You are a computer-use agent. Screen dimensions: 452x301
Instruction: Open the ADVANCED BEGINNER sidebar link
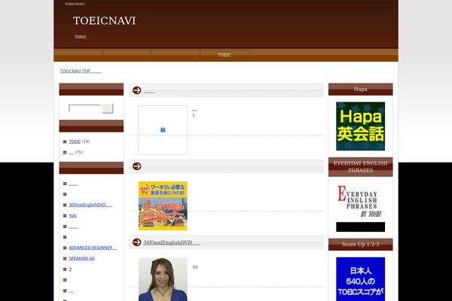click(93, 248)
